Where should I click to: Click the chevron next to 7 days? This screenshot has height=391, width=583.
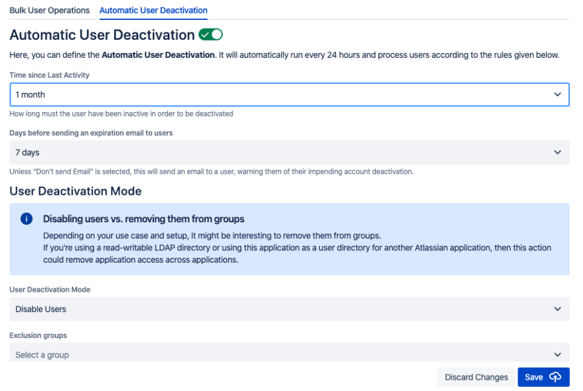[x=557, y=153]
